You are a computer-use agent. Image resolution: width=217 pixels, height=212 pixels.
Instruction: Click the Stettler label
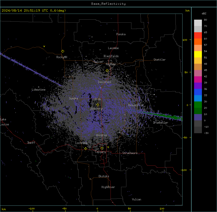pyautogui.click(x=160, y=60)
